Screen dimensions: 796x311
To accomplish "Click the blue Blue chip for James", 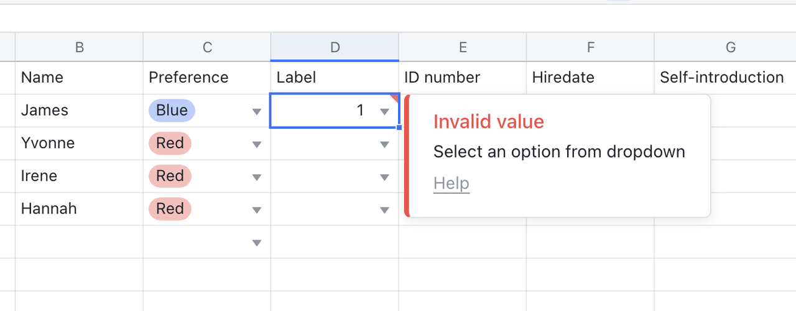I will click(x=172, y=110).
